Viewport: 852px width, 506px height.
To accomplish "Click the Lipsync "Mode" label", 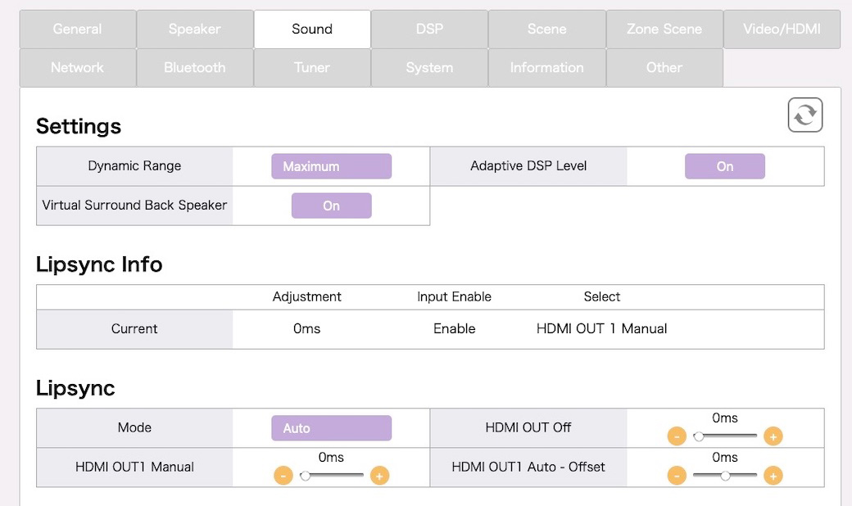I will tap(134, 427).
